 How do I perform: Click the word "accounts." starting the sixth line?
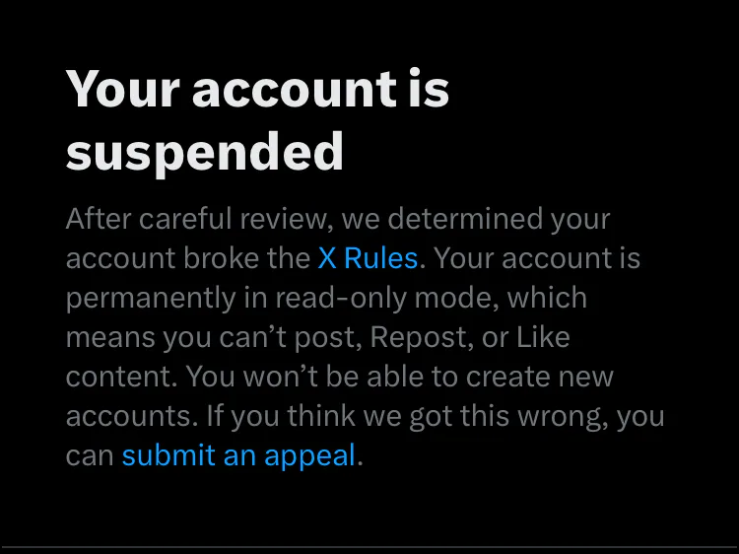click(132, 416)
